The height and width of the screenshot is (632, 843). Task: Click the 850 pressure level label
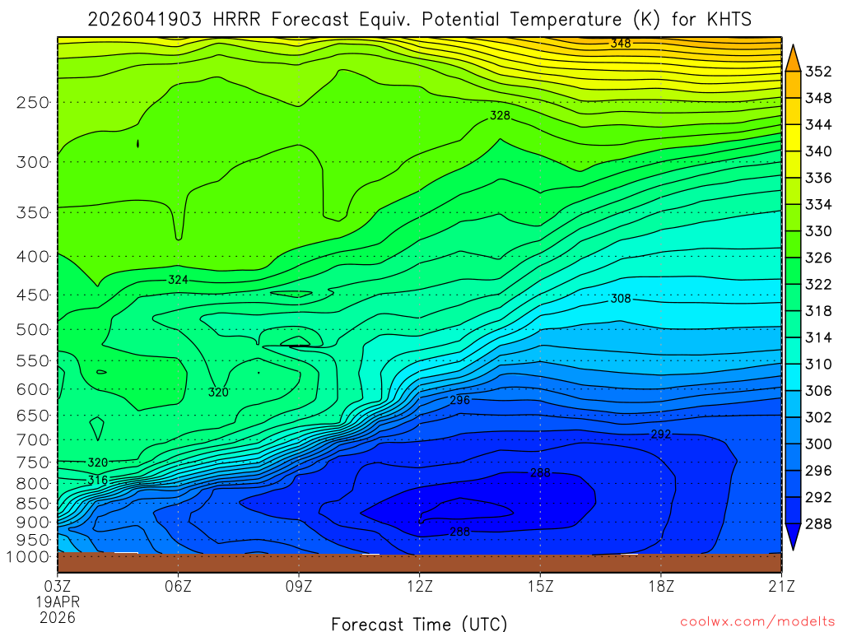tap(32, 503)
